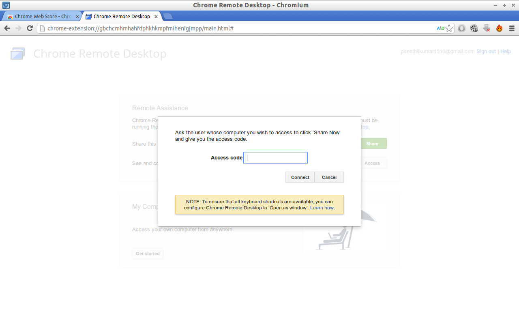Screen dimensions: 519x314
Task: Click the AD extension icon in address bar
Action: [440, 28]
